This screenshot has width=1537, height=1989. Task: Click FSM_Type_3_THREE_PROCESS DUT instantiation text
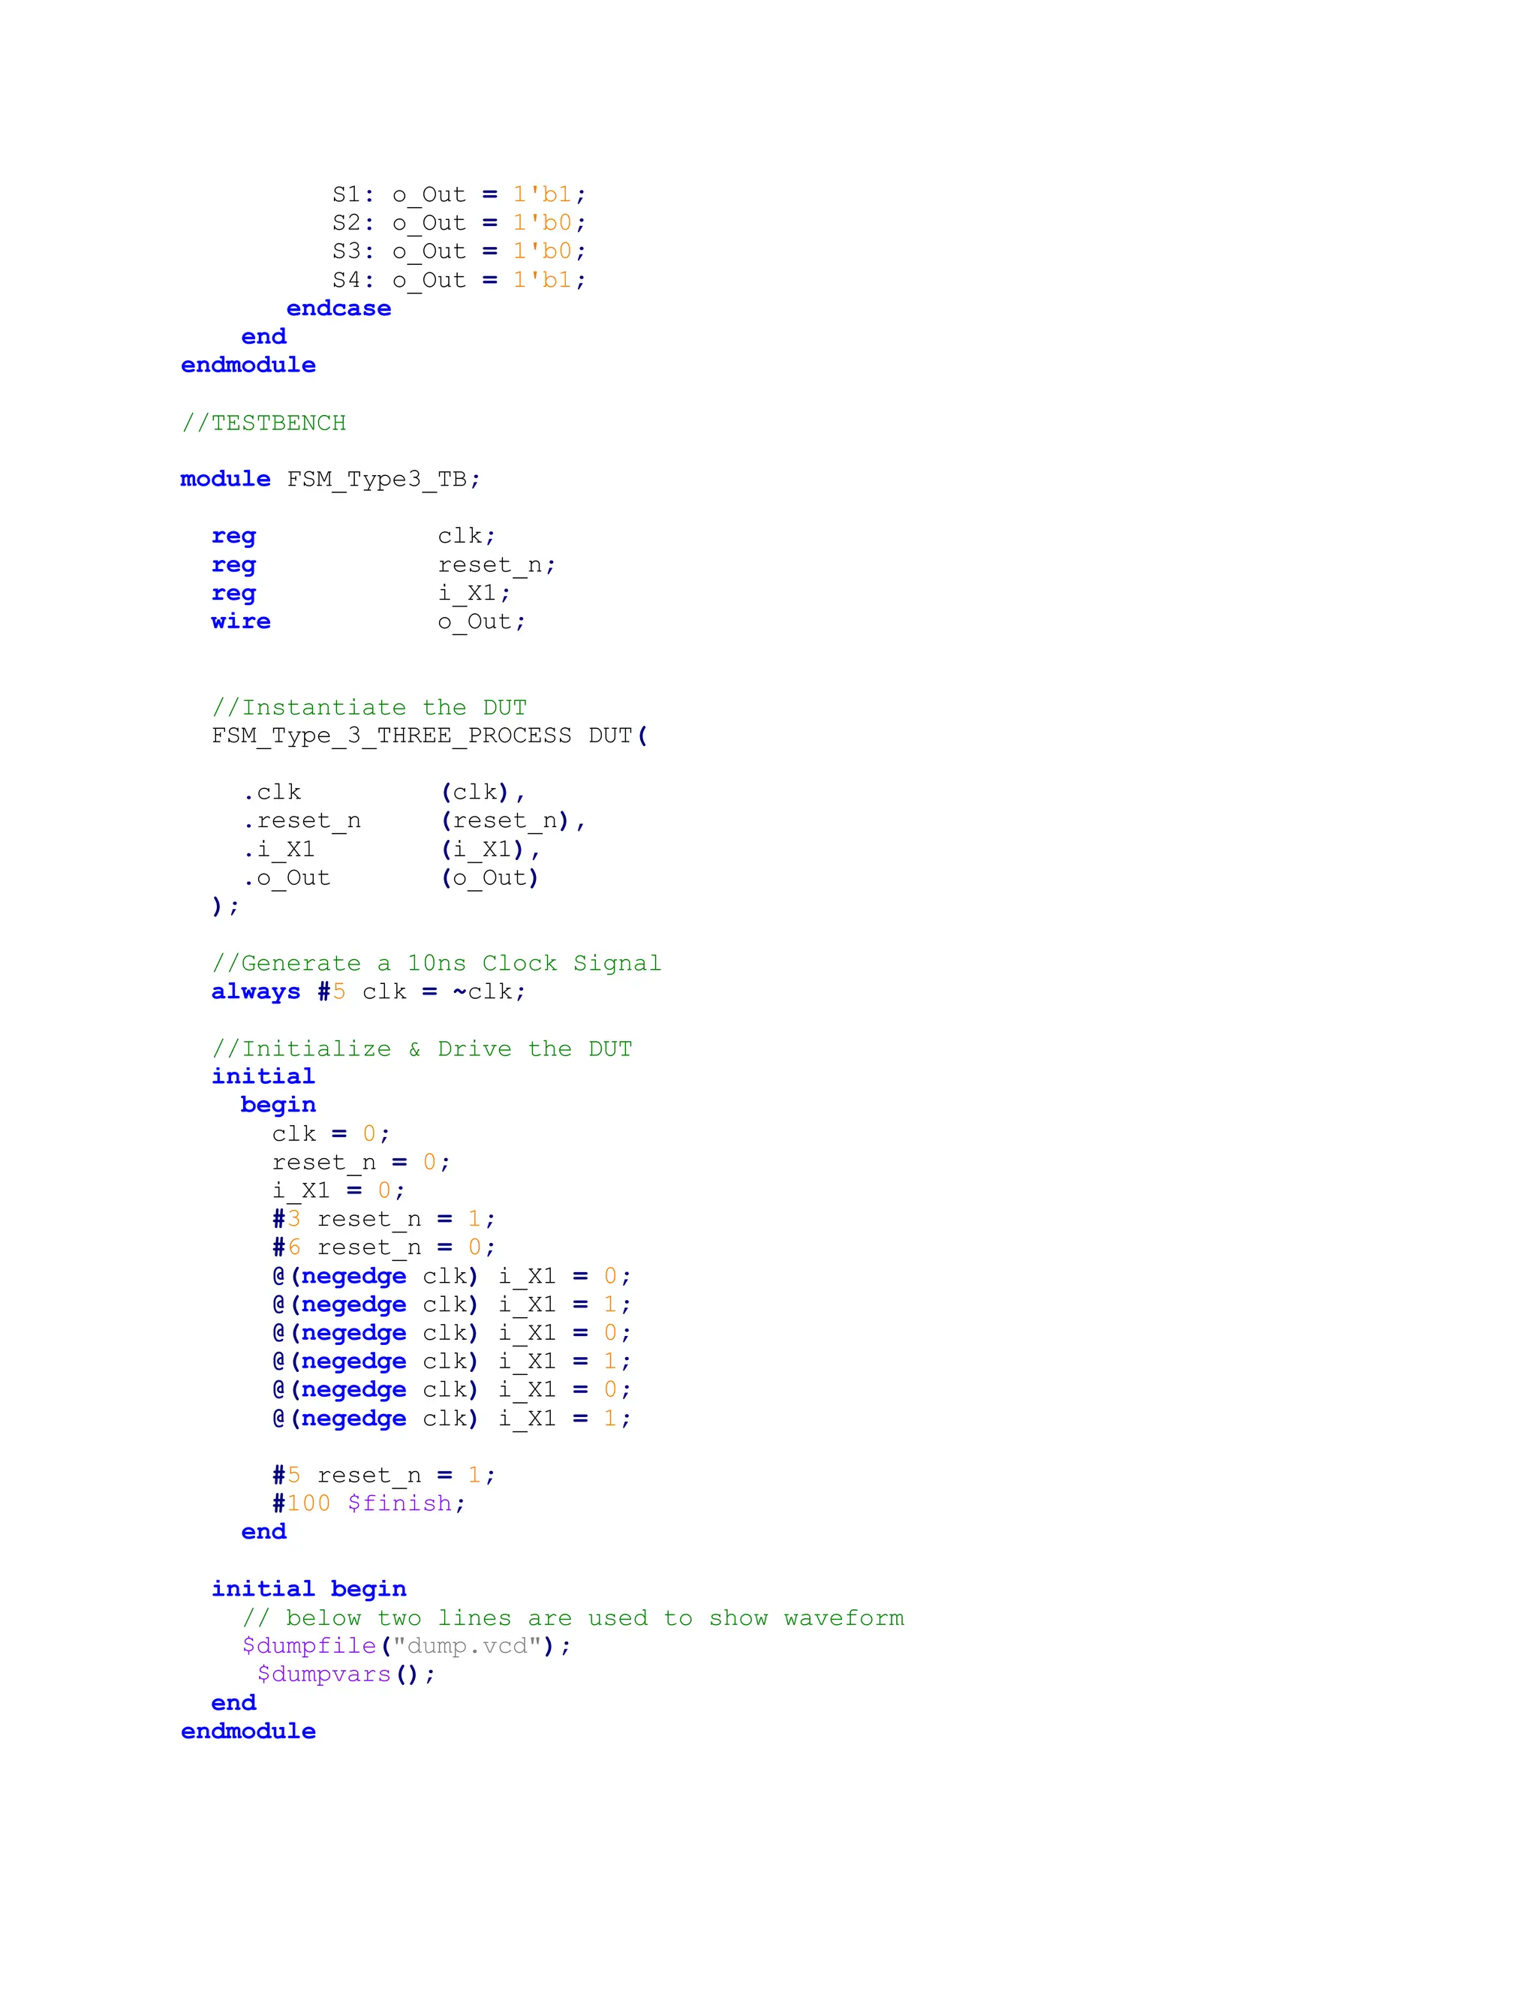coord(429,735)
